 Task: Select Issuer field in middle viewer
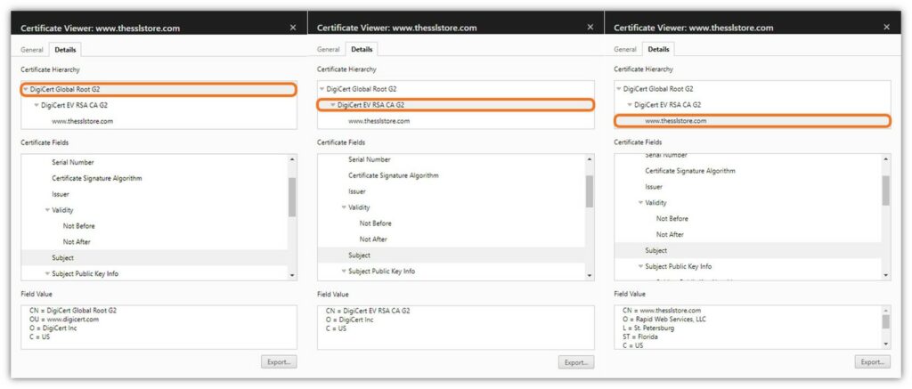(357, 191)
